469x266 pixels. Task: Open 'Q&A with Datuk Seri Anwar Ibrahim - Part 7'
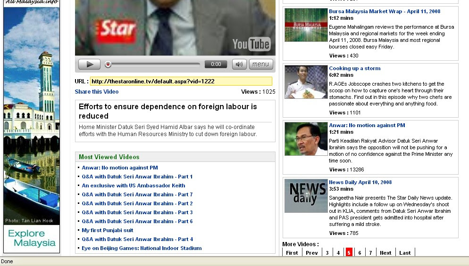click(x=137, y=194)
